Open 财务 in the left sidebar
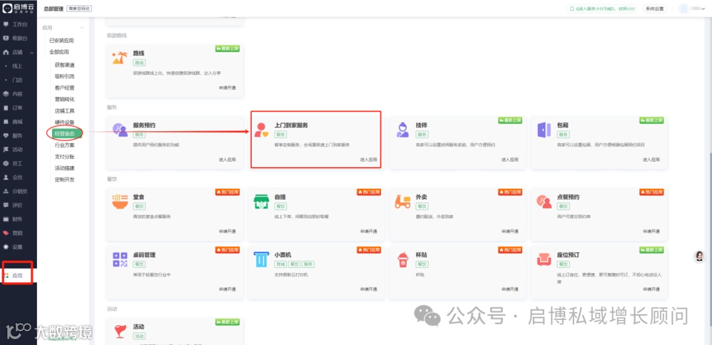Viewport: 712px width, 345px height. tap(18, 219)
